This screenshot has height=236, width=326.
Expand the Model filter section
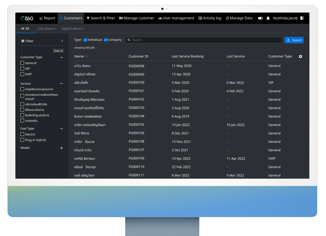point(61,148)
